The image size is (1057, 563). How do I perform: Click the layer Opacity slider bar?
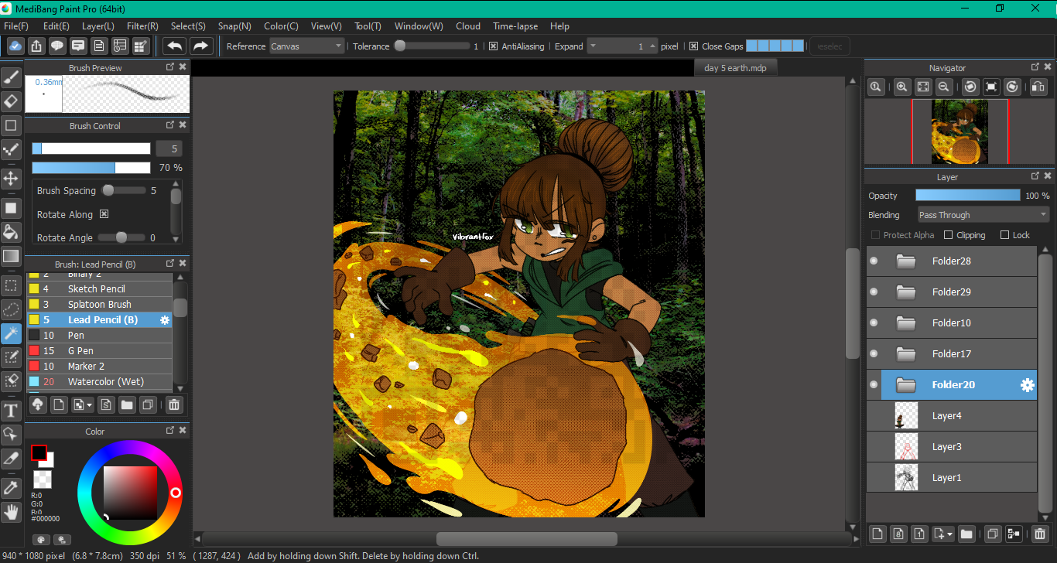(x=967, y=196)
